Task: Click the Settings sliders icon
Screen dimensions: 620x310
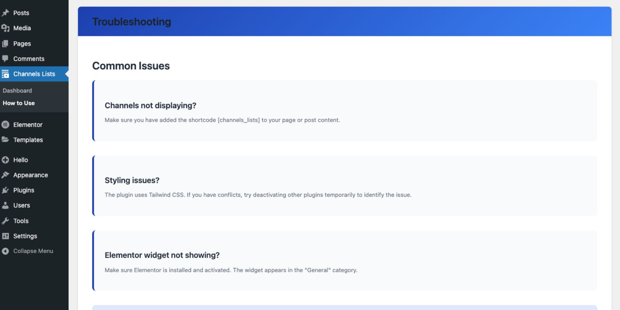Action: click(5, 236)
